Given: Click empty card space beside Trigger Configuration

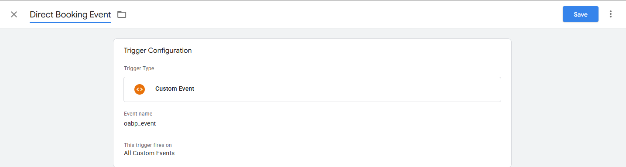Looking at the screenshot, I should pos(349,51).
